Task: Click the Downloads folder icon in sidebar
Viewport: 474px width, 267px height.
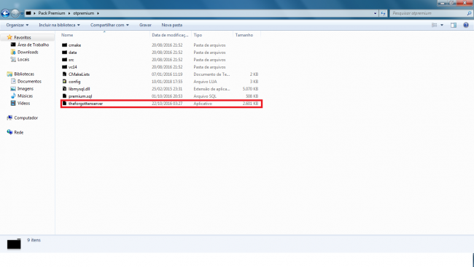Action: click(13, 52)
